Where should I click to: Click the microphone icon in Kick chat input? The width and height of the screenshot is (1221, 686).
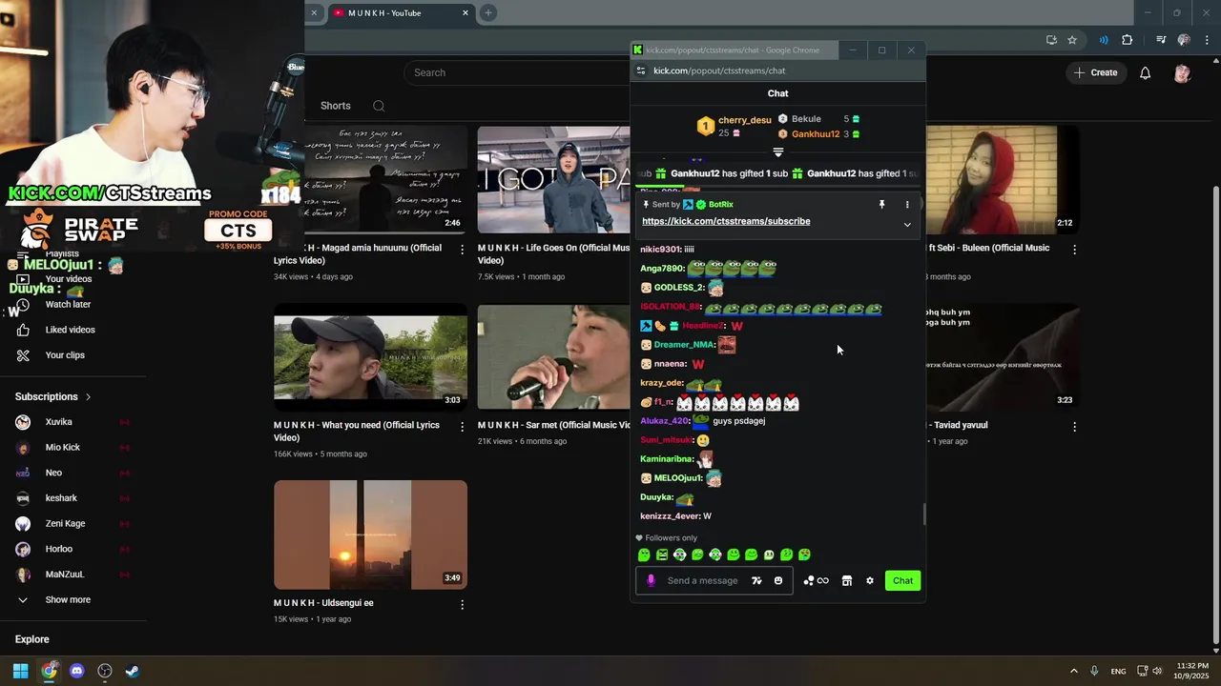coord(652,580)
